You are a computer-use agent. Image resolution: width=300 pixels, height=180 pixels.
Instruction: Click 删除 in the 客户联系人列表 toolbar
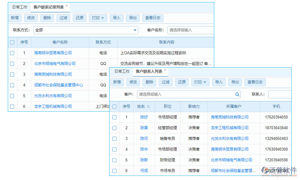tap(149, 82)
